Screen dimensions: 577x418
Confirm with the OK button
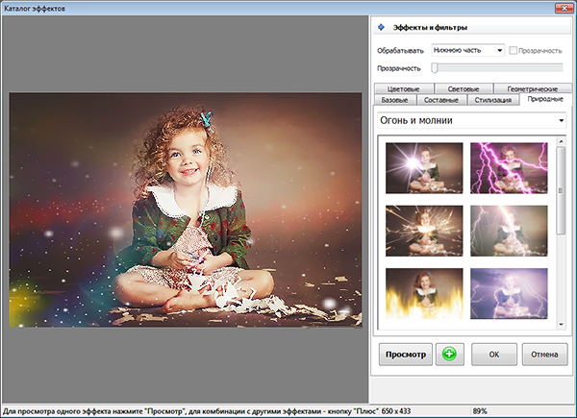pyautogui.click(x=493, y=354)
